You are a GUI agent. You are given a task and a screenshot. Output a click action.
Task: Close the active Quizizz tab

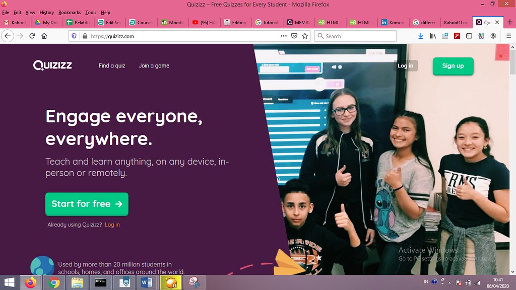(x=497, y=22)
